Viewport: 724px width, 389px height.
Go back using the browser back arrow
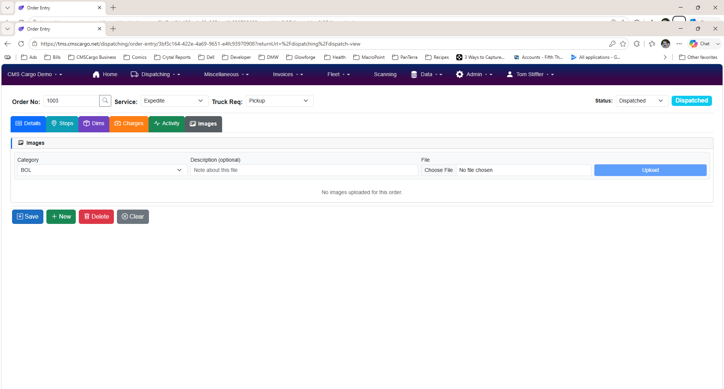point(8,44)
